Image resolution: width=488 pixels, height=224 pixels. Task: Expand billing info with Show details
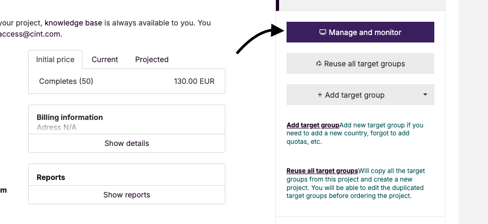127,143
